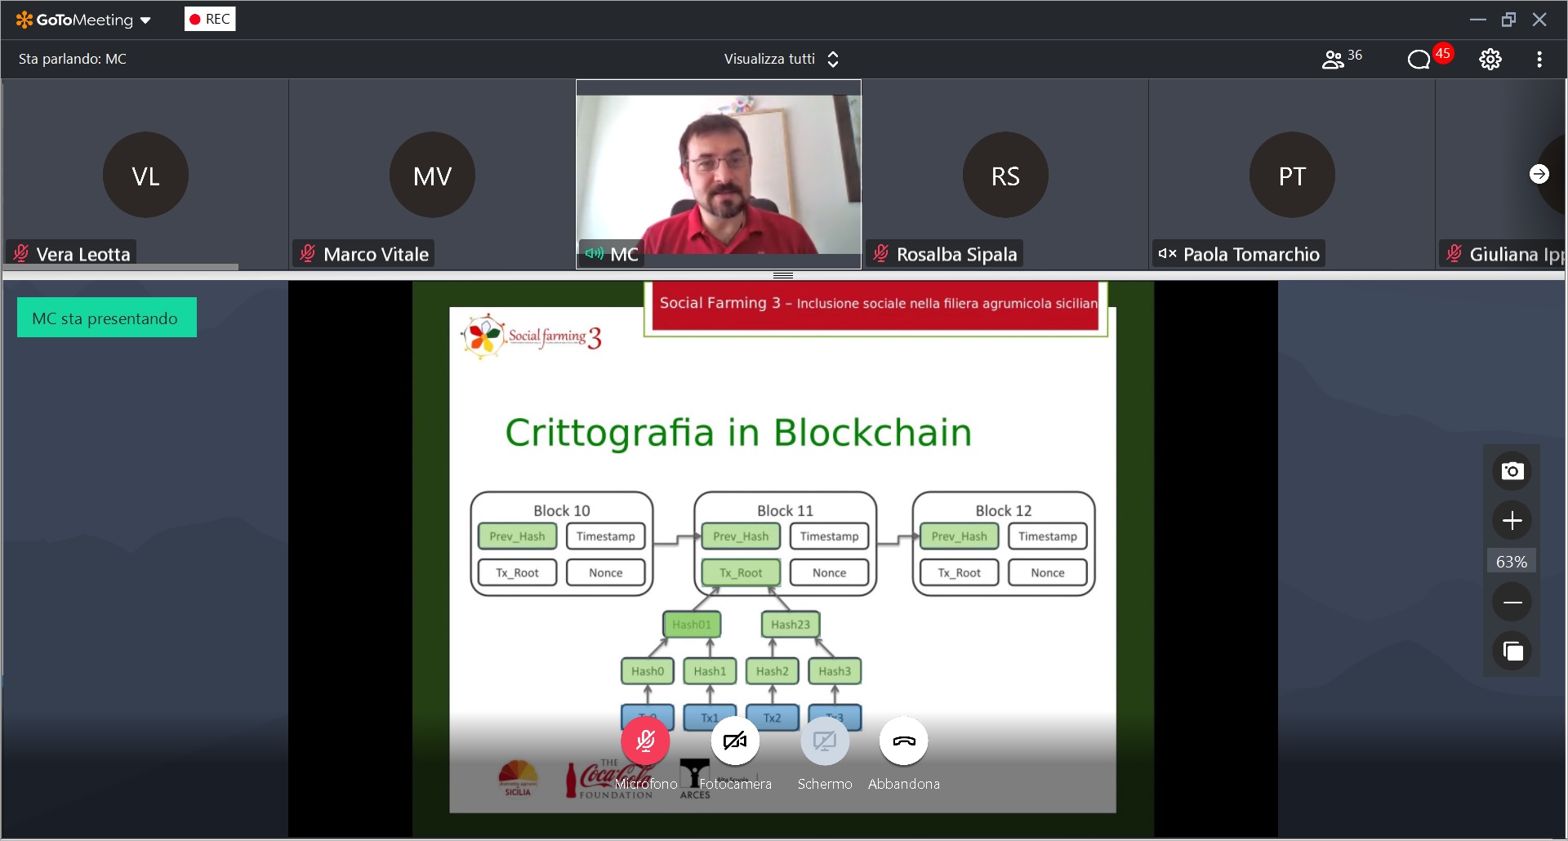
Task: Click the Vera Leotta name label
Action: 83,255
